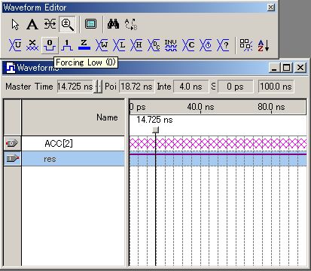311x271 pixels.
Task: Select the arrow Selection tool
Action: coord(15,25)
